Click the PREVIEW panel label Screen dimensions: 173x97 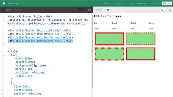99,10
